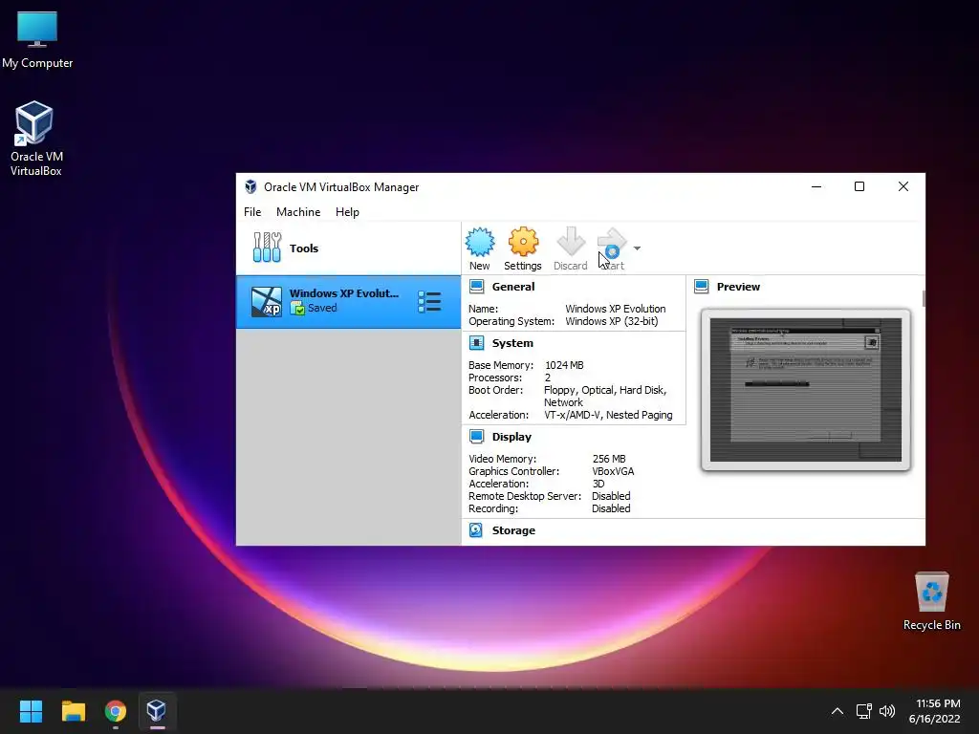Click the 'Windows XP (32-bit)' value
The width and height of the screenshot is (979, 734).
611,321
